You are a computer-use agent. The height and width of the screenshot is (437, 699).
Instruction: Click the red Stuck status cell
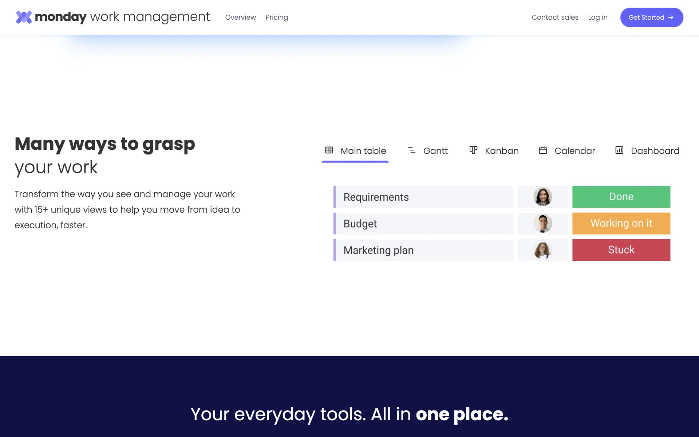(x=621, y=250)
